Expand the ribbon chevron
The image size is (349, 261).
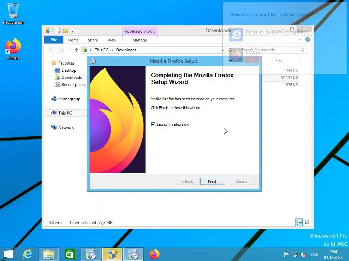click(x=300, y=39)
